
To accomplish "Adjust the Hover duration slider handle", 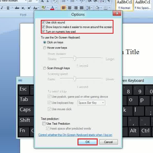I will (75, 58).
